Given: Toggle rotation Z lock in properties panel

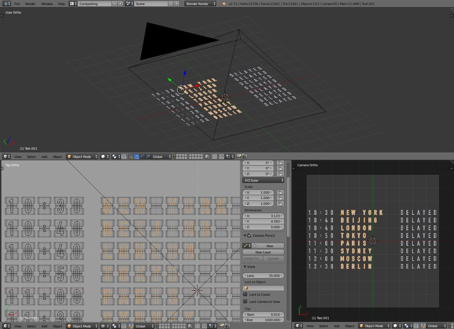Looking at the screenshot, I should pyautogui.click(x=280, y=174).
